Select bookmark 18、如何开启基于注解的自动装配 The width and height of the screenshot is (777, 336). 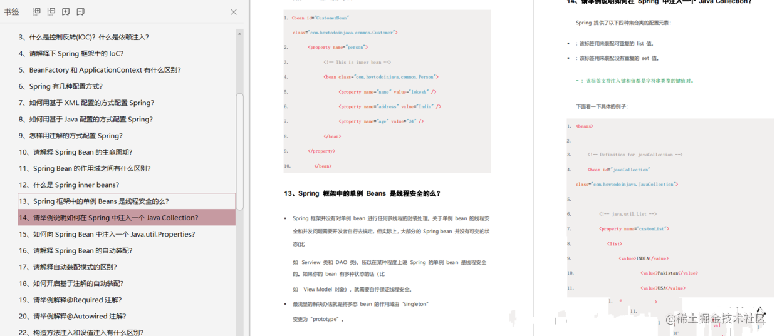[71, 283]
